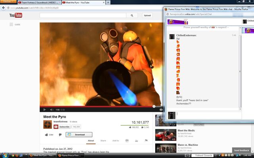The width and height of the screenshot is (254, 158).
Task: Click the chat timestamp 1:44
Action: tap(234, 35)
